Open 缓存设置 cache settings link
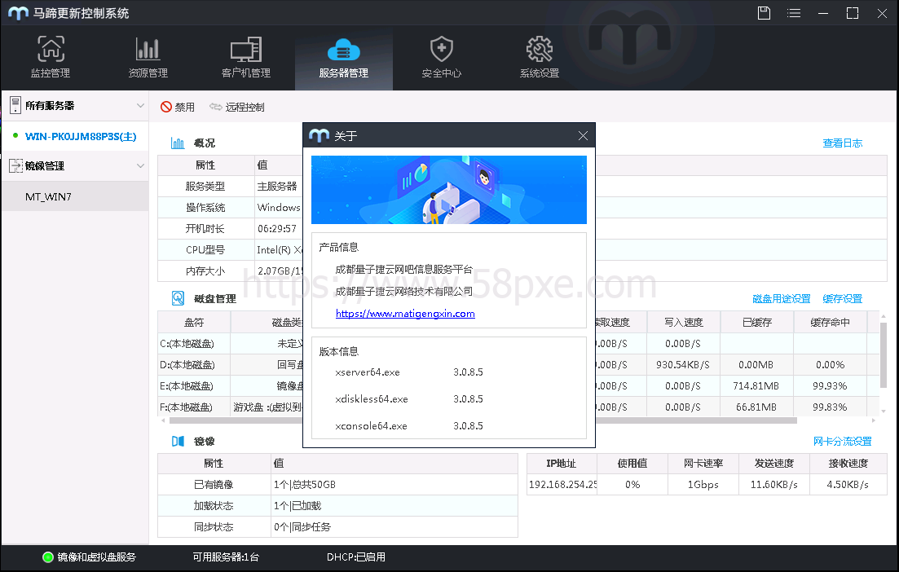 click(842, 298)
